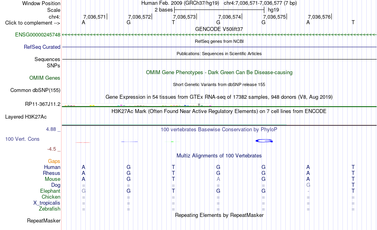The width and height of the screenshot is (377, 230).
Task: Click the H3K27Ac Mark track title
Action: click(x=219, y=111)
